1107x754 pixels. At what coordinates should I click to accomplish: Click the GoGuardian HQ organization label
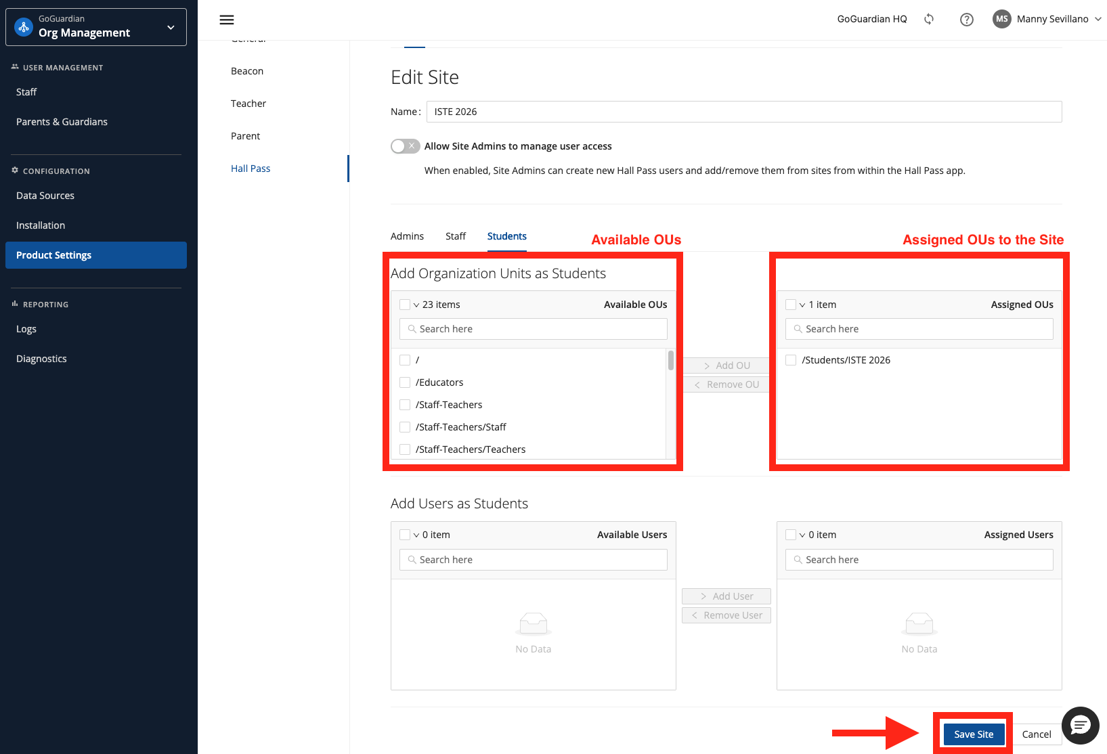pos(872,19)
